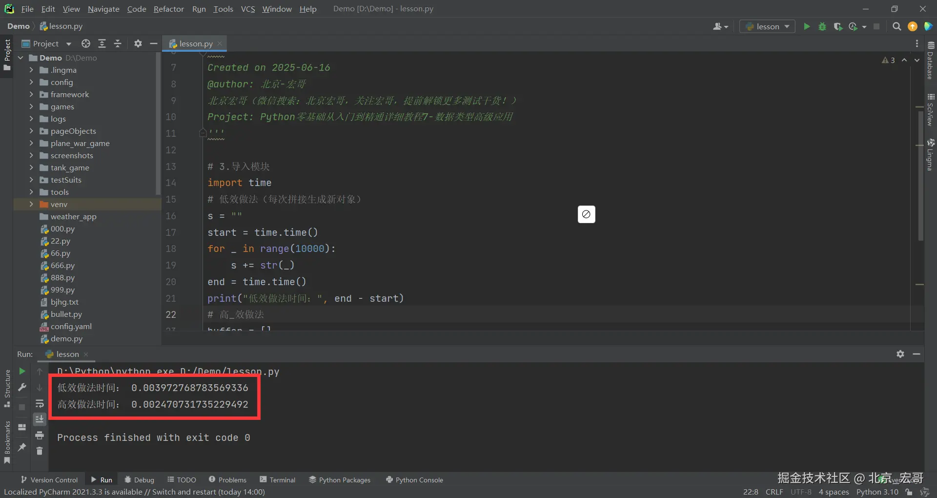937x498 pixels.
Task: Run lesson with coverage
Action: coord(838,26)
